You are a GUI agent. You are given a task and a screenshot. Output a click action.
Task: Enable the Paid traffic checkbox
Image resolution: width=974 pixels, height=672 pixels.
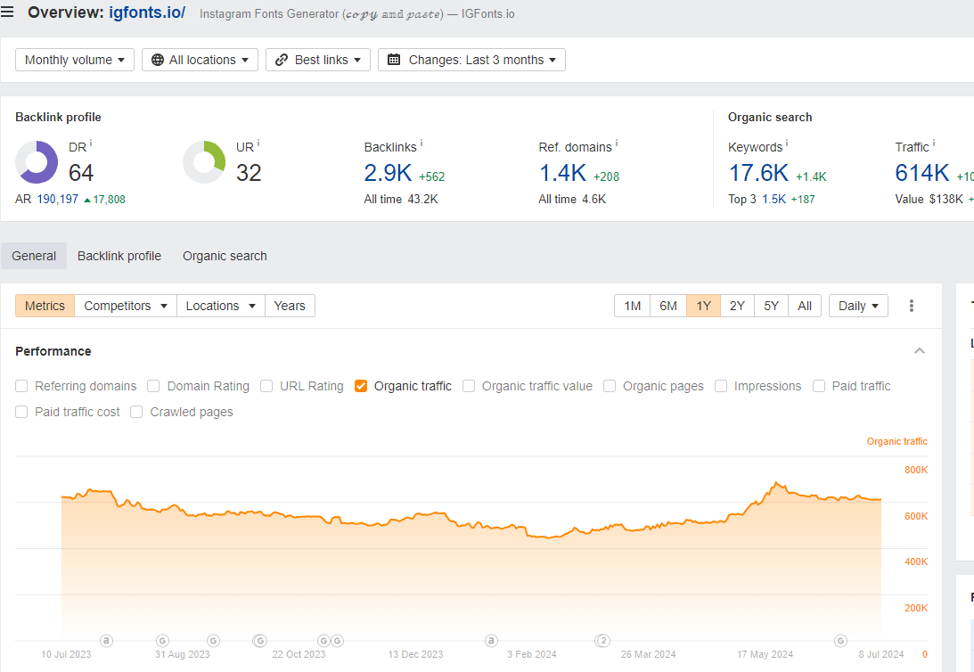coord(819,386)
